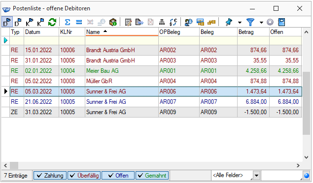This screenshot has height=183, width=313.
Task: Click the document edit pencil icon
Action: coord(128,22)
